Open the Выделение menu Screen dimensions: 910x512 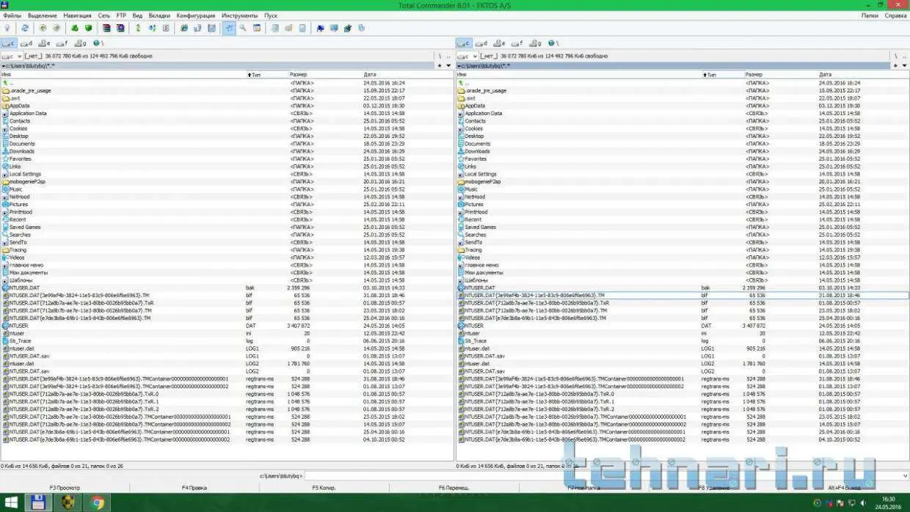pos(42,15)
